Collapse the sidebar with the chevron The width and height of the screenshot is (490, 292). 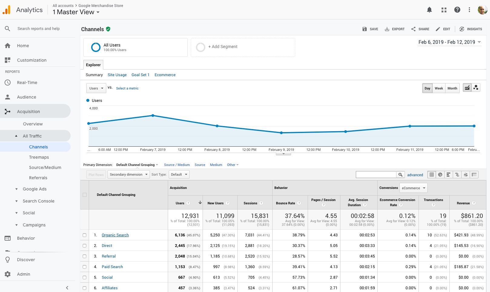(x=67, y=288)
